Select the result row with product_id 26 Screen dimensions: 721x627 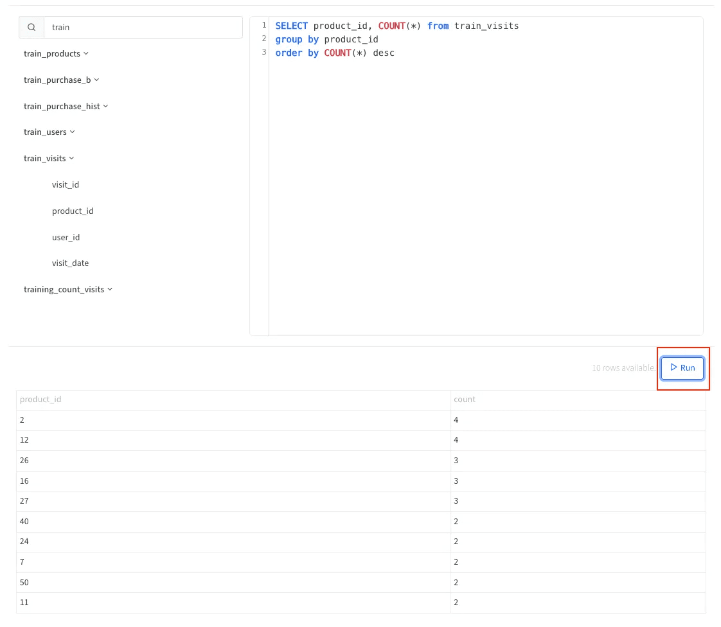pos(361,461)
